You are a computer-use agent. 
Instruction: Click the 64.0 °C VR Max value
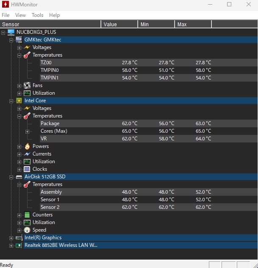click(203, 139)
